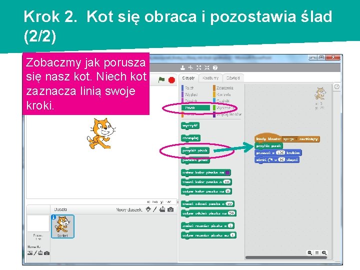The width and height of the screenshot is (360, 270).
Task: Select the Wygląd block category
Action: coord(190,94)
